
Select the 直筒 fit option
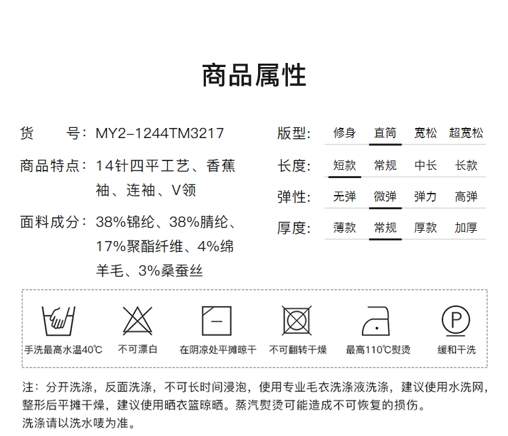pos(385,133)
